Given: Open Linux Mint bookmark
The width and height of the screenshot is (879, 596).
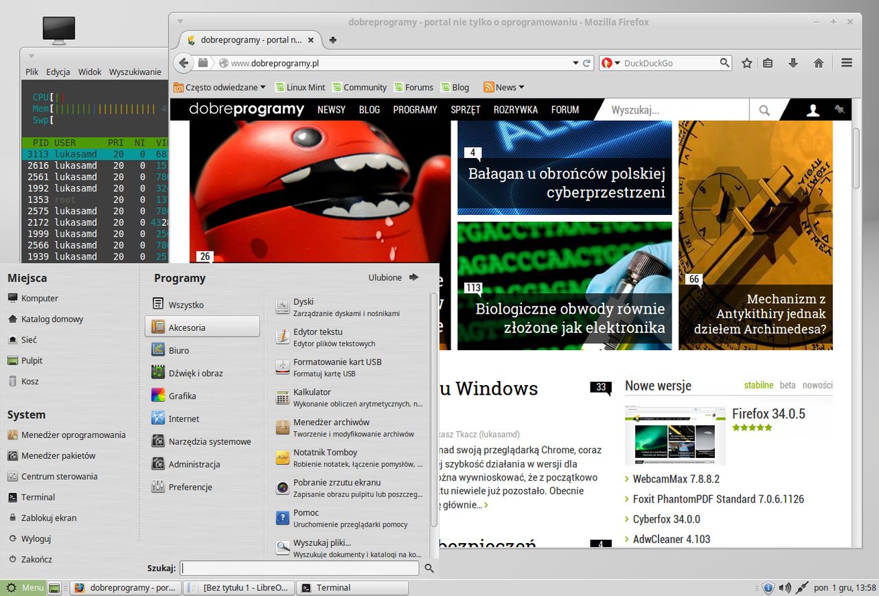Looking at the screenshot, I should (301, 87).
